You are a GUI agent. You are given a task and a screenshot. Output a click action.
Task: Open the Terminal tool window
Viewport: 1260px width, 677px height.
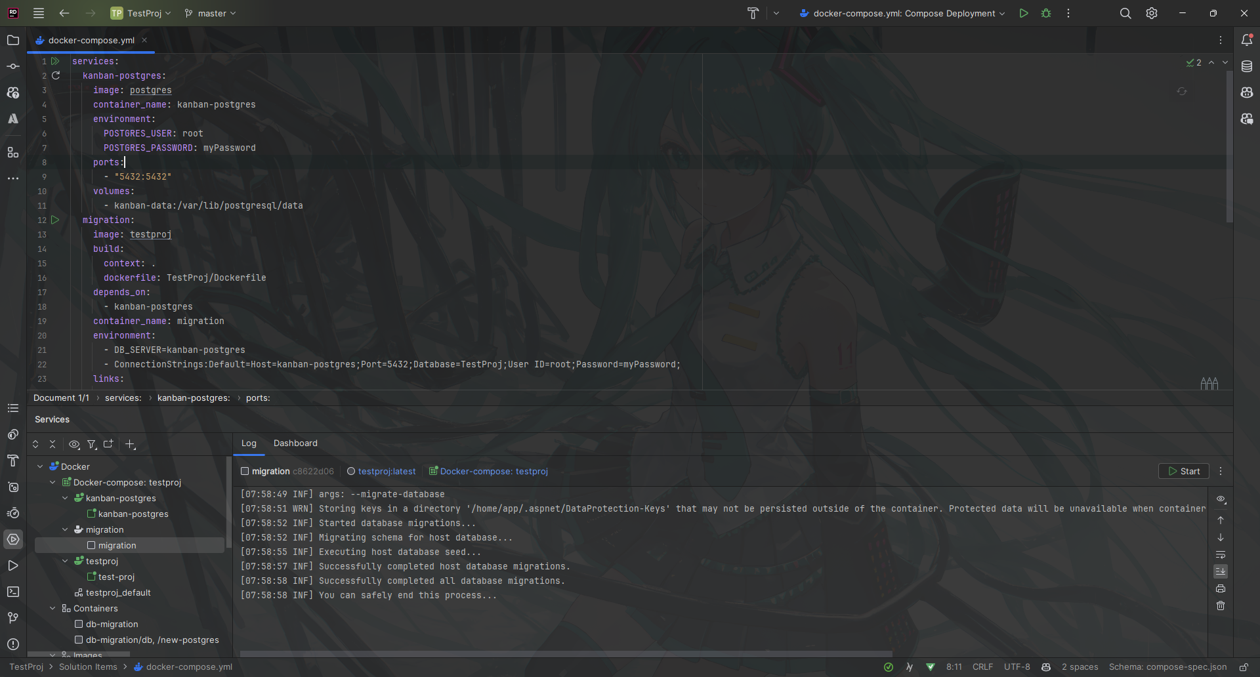[x=13, y=592]
